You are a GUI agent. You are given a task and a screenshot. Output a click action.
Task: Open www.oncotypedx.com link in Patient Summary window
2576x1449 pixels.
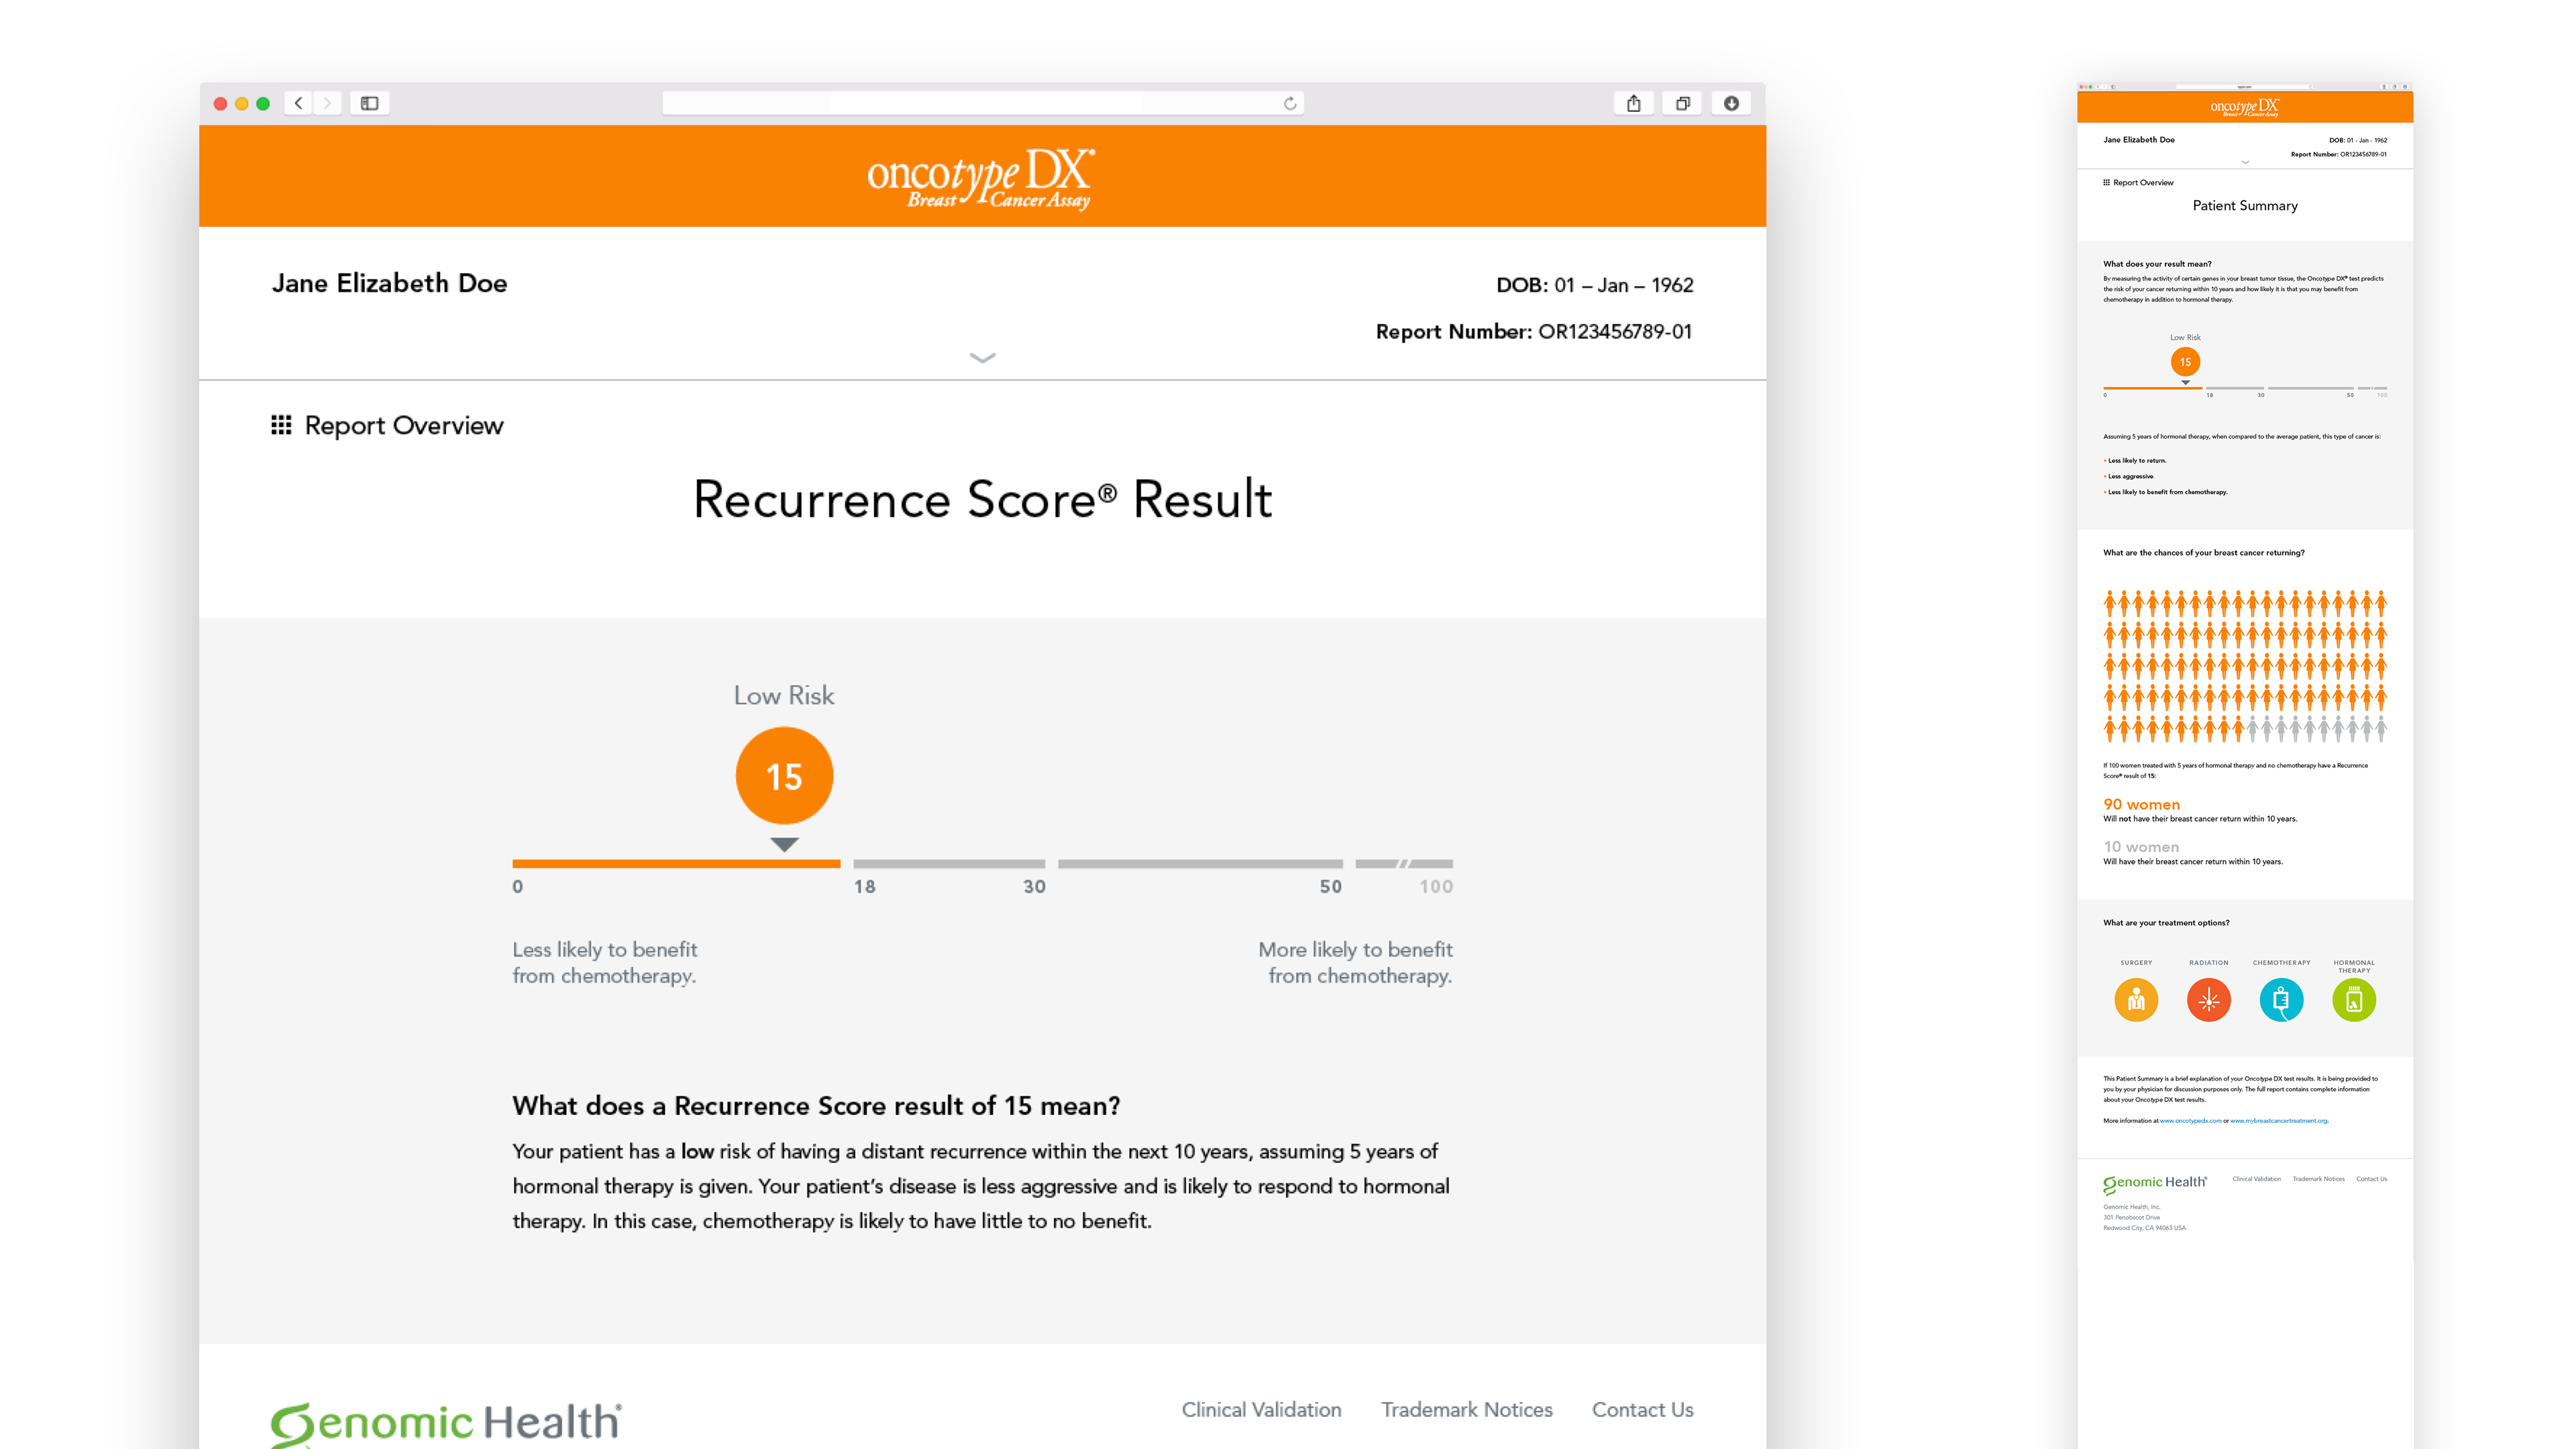point(2190,1121)
